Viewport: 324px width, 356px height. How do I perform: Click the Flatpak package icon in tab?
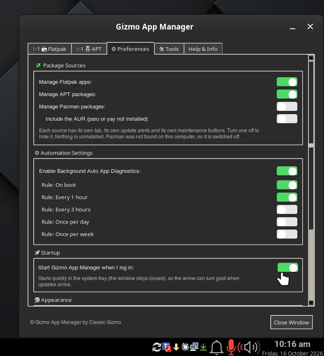coord(44,49)
